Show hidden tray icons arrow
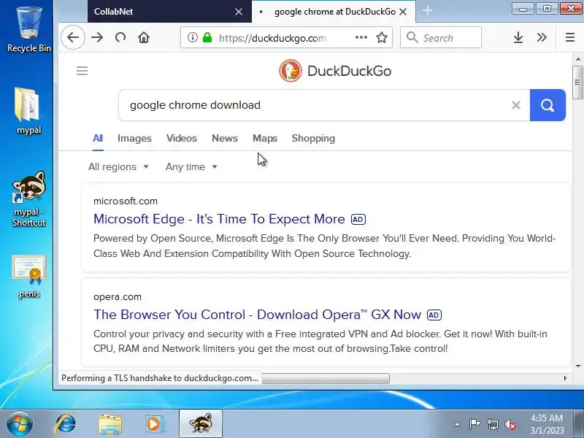 click(x=458, y=424)
